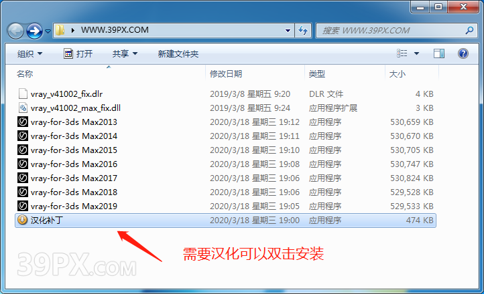
Task: Select file icon of vray_v41002_fix.dlr
Action: click(x=23, y=94)
